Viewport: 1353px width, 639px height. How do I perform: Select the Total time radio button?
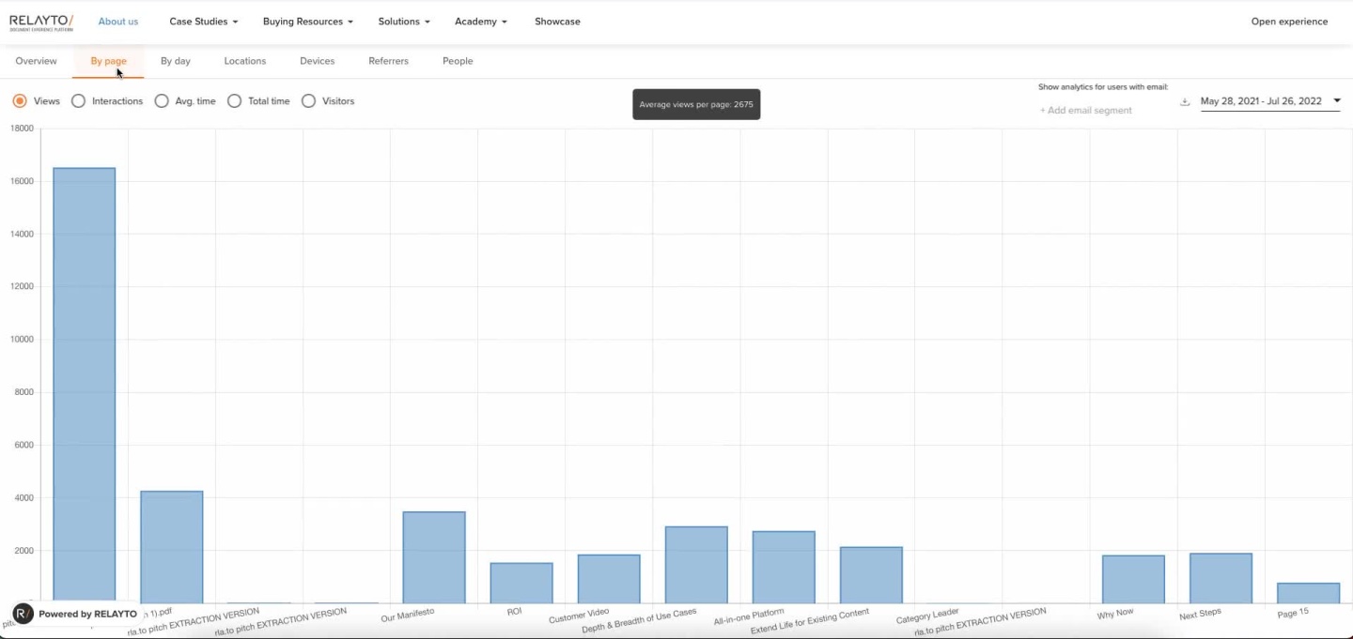[x=235, y=101]
